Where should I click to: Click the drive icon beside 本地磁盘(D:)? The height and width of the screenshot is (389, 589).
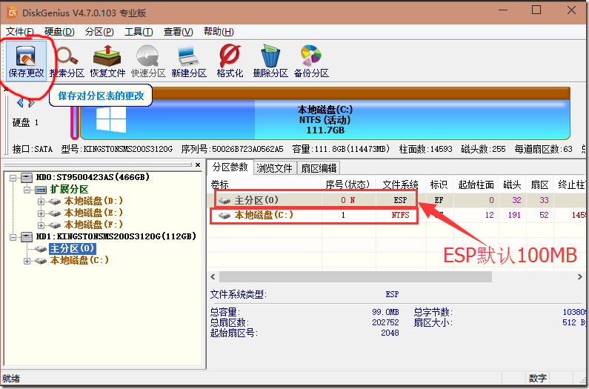[x=55, y=202]
